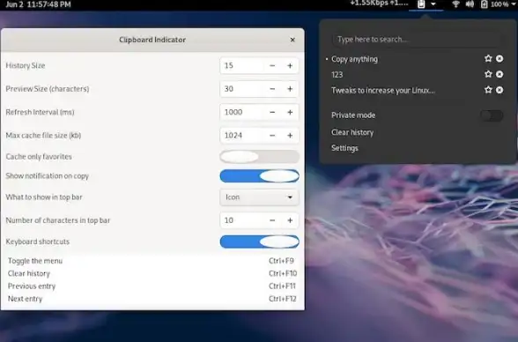Increase Number of characters in top bar

[290, 220]
